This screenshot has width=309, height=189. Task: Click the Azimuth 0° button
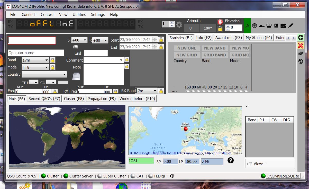pyautogui.click(x=191, y=28)
